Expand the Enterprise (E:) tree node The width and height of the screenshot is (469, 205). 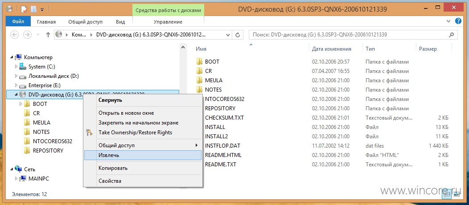pos(16,86)
